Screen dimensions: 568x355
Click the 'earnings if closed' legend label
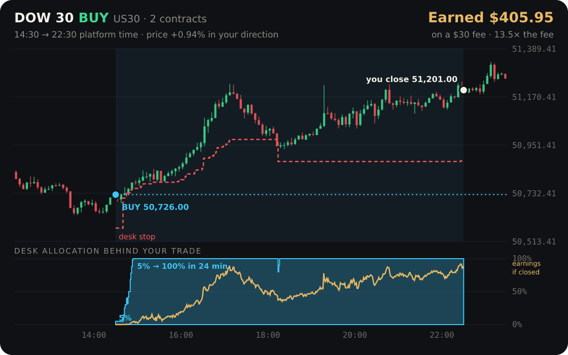click(526, 268)
